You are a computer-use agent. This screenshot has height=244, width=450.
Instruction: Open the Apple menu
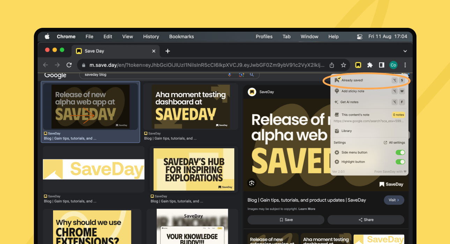47,37
